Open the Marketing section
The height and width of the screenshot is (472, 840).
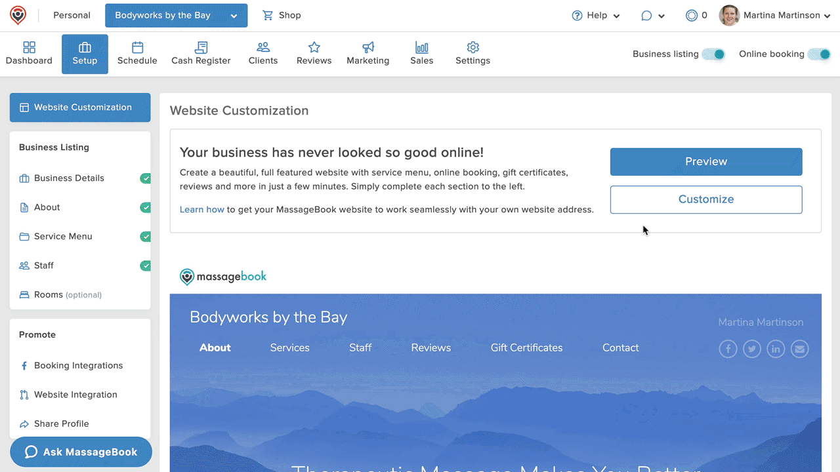(368, 54)
